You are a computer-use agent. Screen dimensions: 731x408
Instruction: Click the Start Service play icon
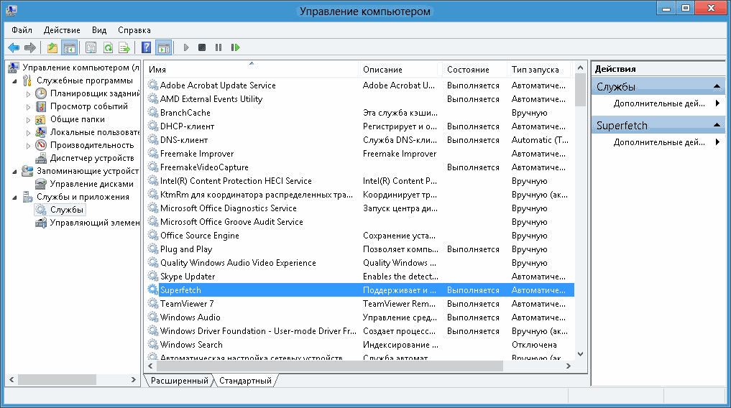(x=186, y=47)
